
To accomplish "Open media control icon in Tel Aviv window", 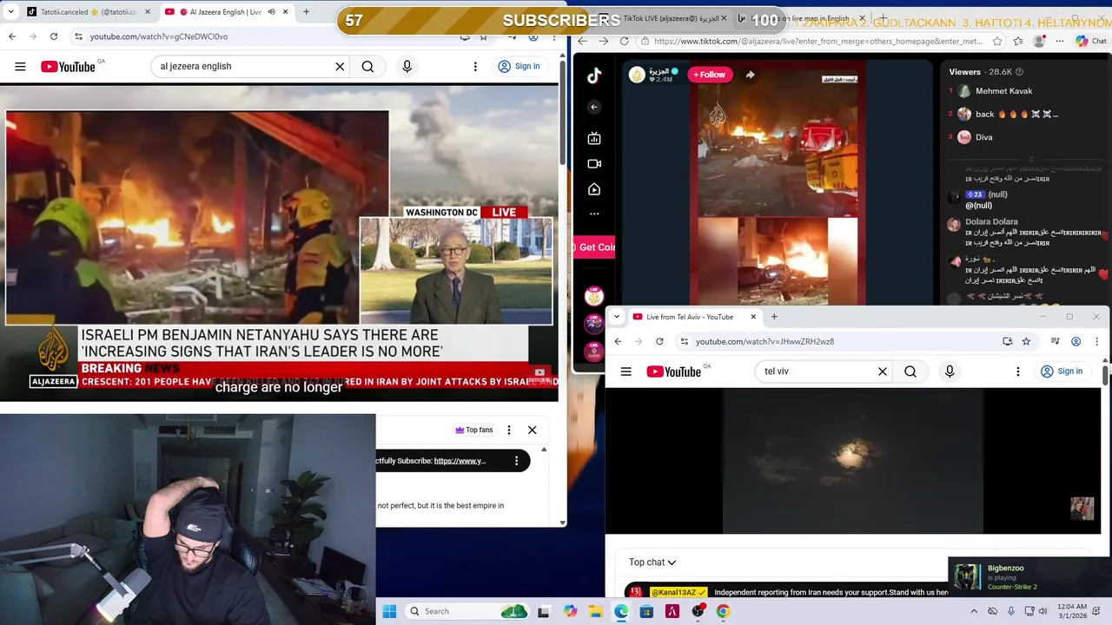I will (x=1055, y=341).
